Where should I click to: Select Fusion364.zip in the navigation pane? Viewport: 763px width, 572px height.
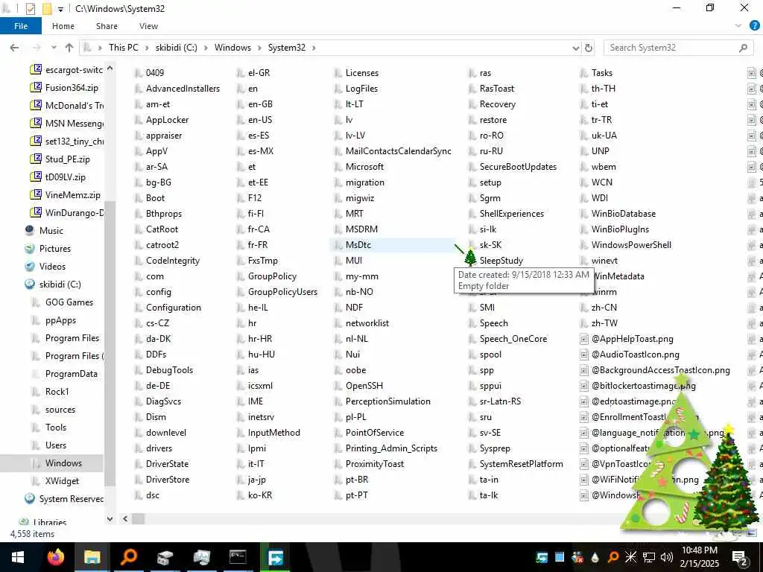[72, 88]
